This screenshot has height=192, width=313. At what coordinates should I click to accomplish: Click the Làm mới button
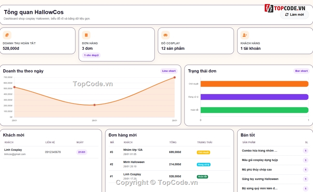click(x=295, y=15)
